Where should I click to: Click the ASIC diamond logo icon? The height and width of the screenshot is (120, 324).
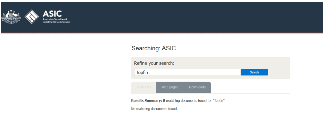tap(32, 17)
